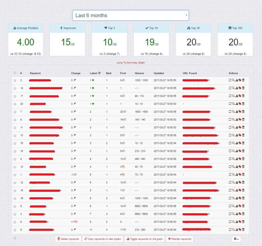Click the refresh icon for keyword #2
The height and width of the screenshot is (246, 262).
click(230, 80)
